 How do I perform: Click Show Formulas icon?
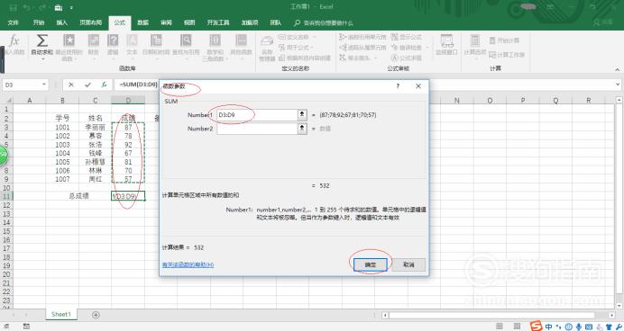[395, 37]
